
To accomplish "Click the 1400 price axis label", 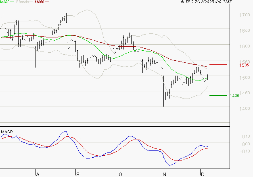I will point(245,109).
